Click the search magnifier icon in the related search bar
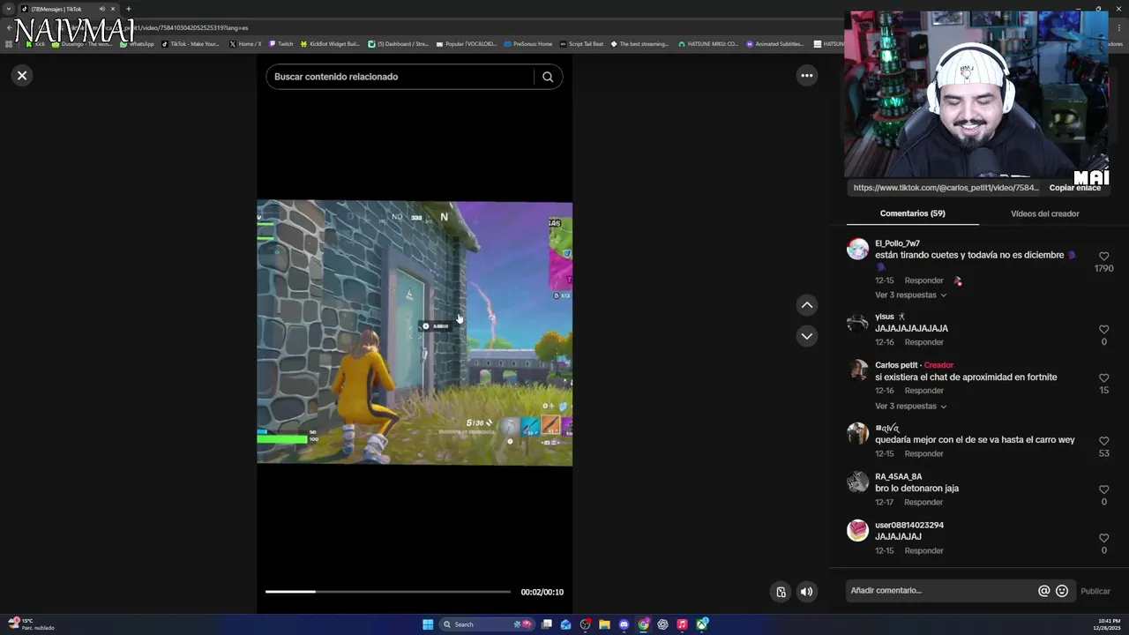 click(x=548, y=77)
